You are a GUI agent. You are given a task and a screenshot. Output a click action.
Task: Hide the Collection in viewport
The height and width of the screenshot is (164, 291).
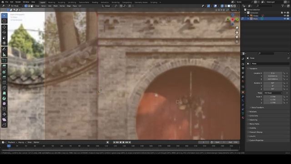click(285, 13)
